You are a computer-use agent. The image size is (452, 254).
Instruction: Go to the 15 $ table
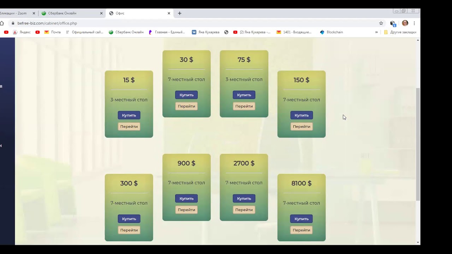129,127
